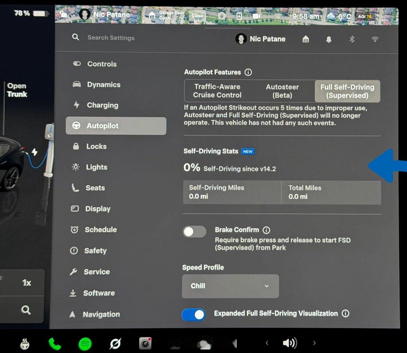Tap the magnifier search button under 1x
The image size is (407, 353).
coord(26,310)
